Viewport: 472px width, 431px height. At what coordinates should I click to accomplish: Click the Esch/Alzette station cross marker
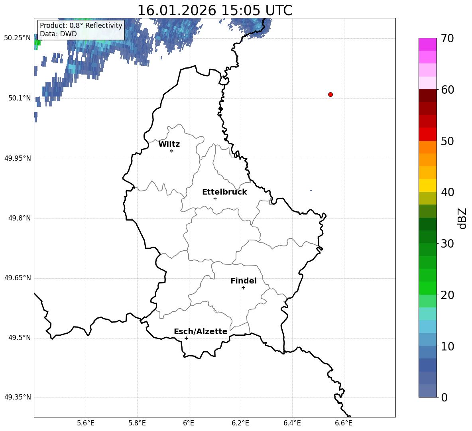[186, 338]
